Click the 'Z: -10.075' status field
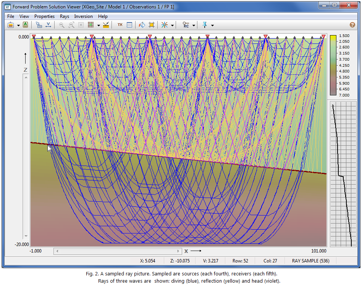The width and height of the screenshot is (362, 288). pyautogui.click(x=180, y=261)
